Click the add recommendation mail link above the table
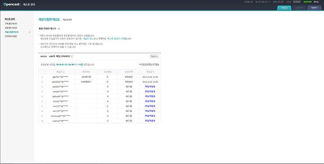The image size is (324, 164). [149, 64]
